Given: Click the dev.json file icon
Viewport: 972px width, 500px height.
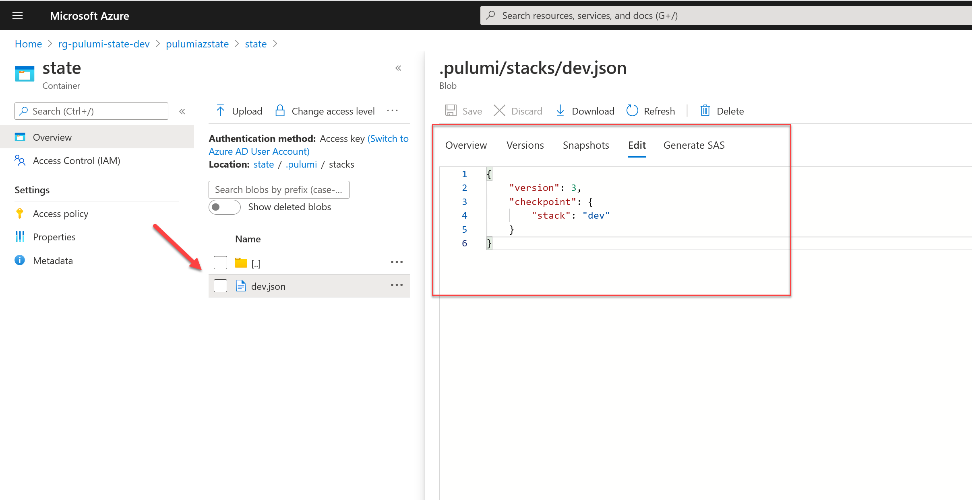Looking at the screenshot, I should click(241, 286).
